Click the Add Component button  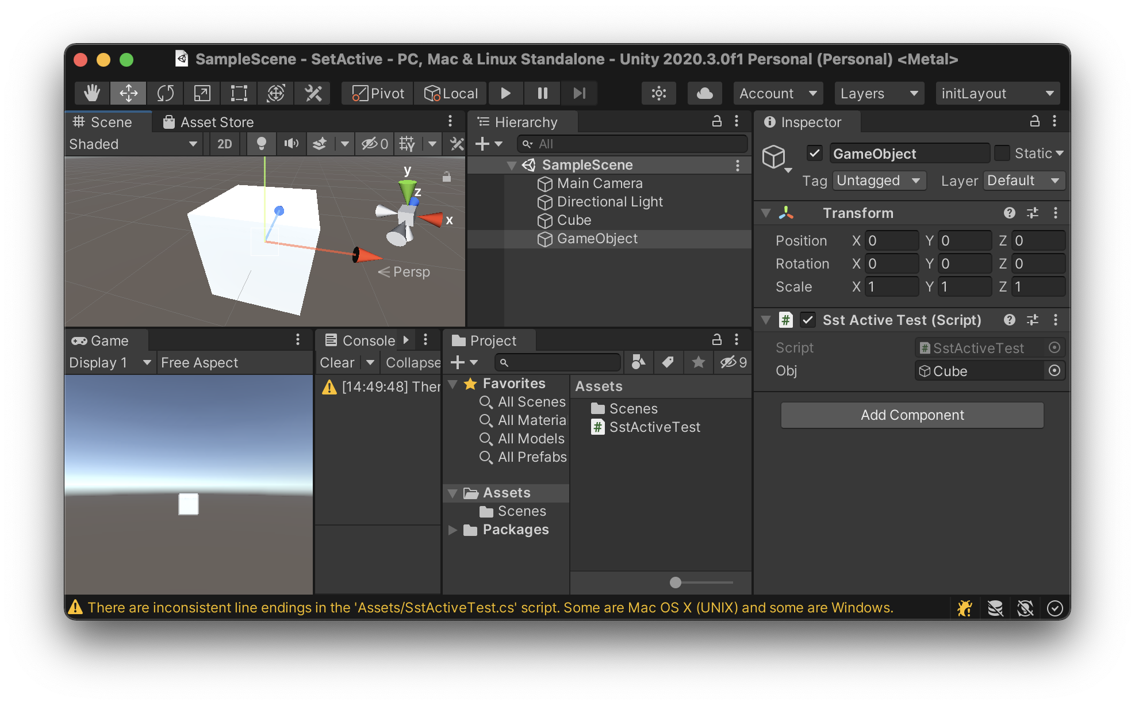click(911, 415)
